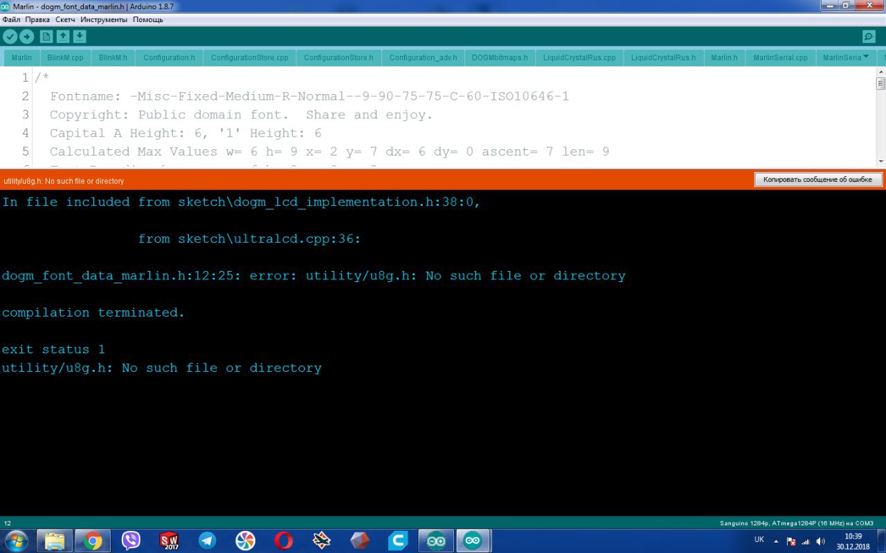The image size is (886, 553).
Task: Click the Fontname comment line in editor
Action: 309,96
